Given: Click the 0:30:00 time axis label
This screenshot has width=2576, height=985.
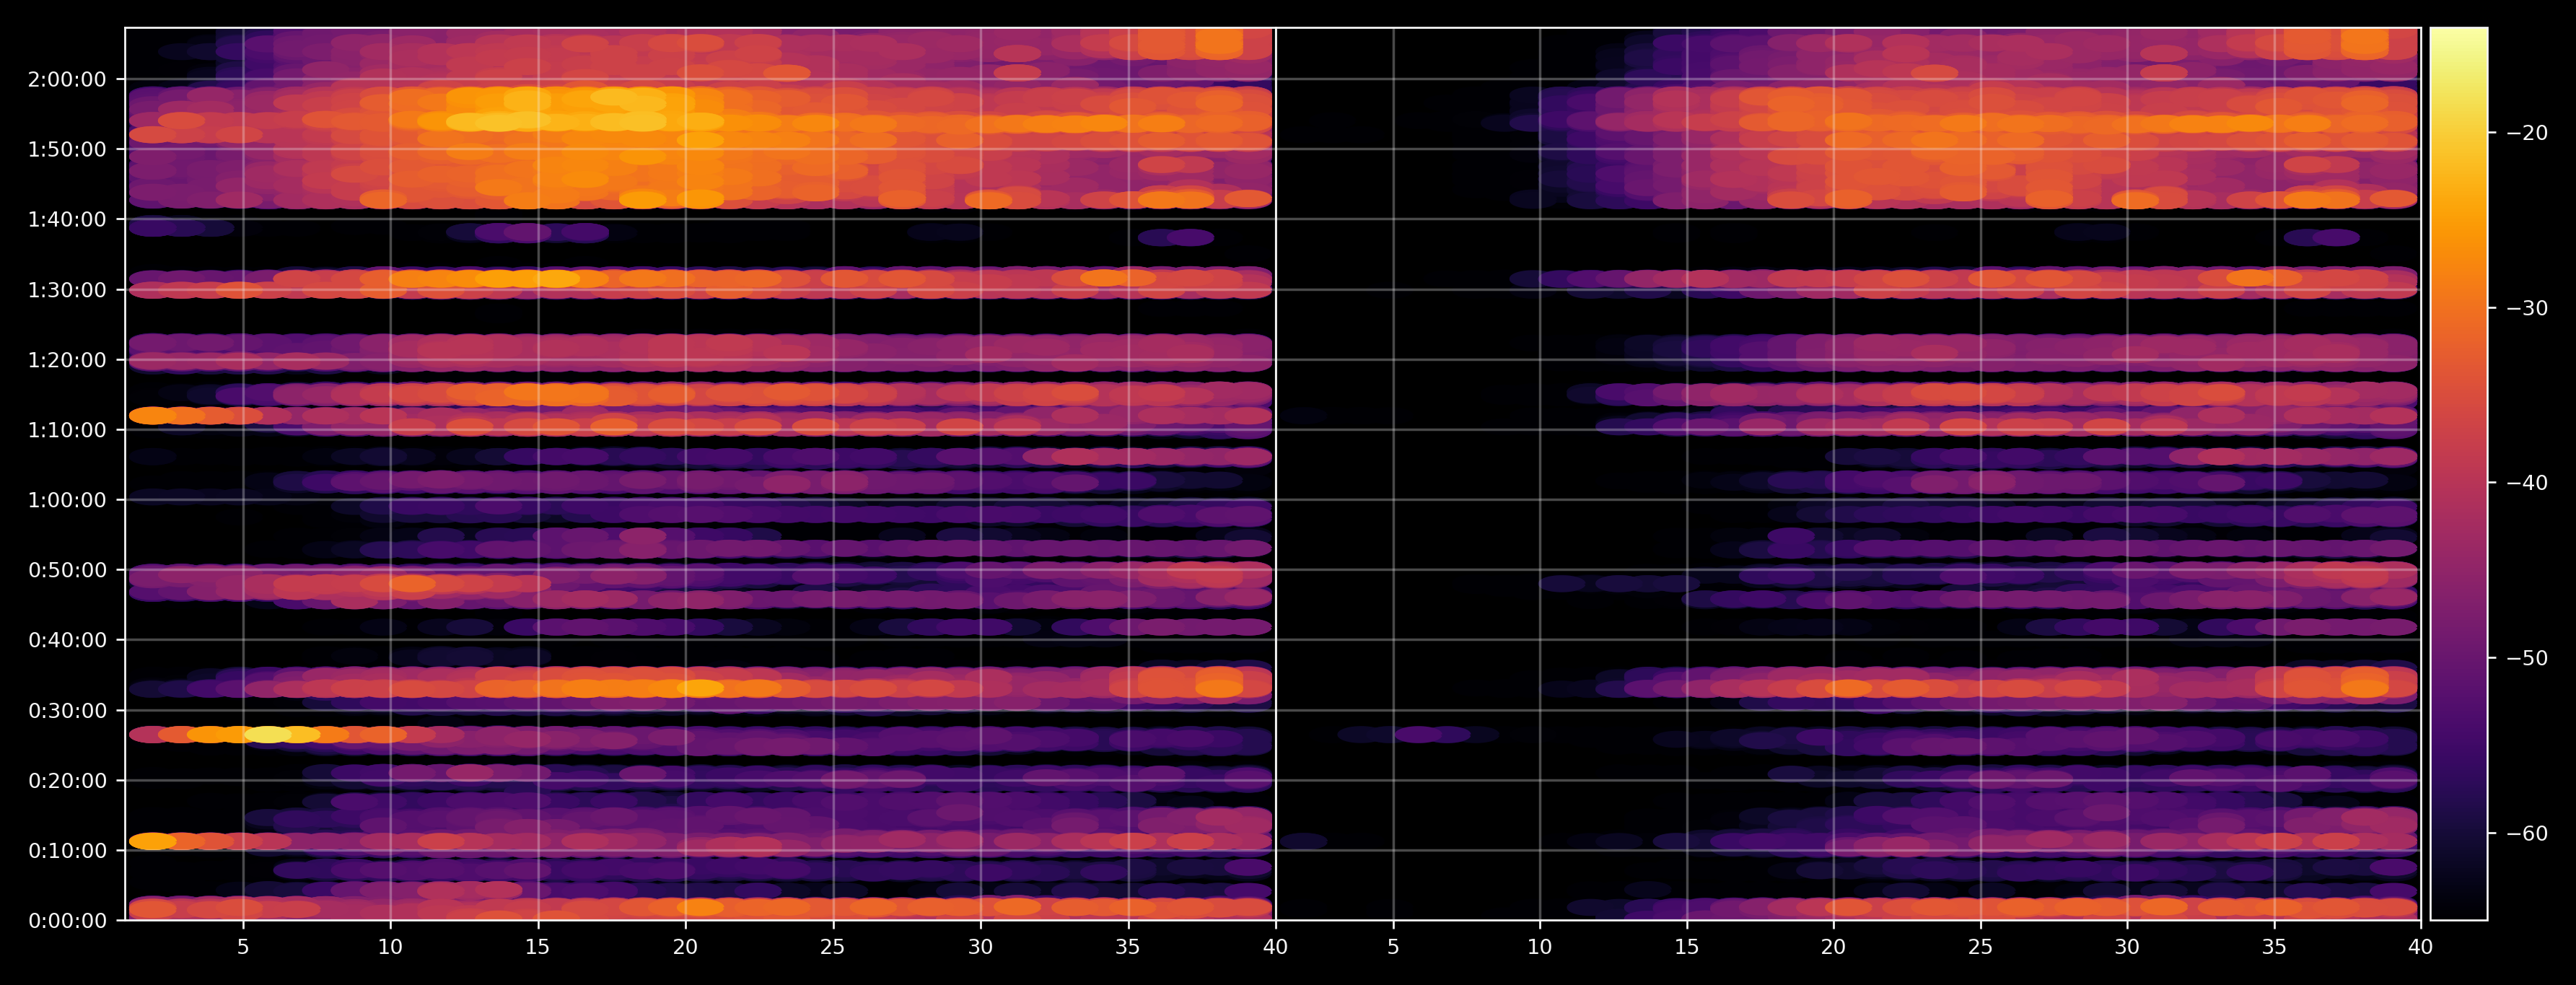Looking at the screenshot, I should [67, 711].
